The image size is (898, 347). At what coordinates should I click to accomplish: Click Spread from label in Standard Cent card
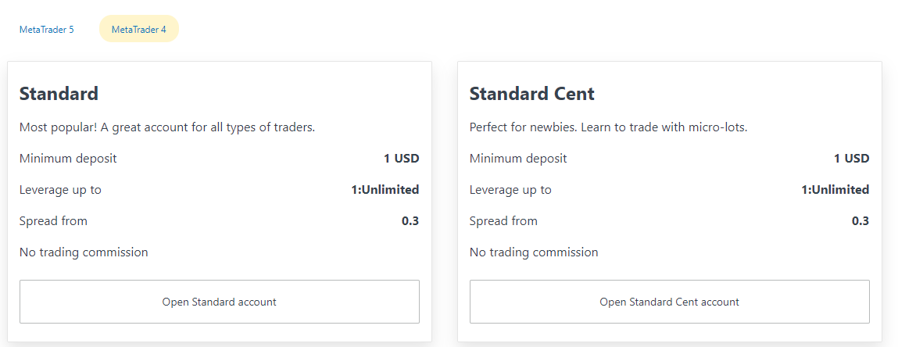[503, 221]
